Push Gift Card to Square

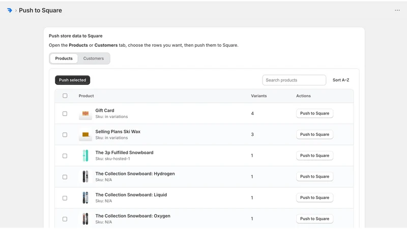coord(314,113)
